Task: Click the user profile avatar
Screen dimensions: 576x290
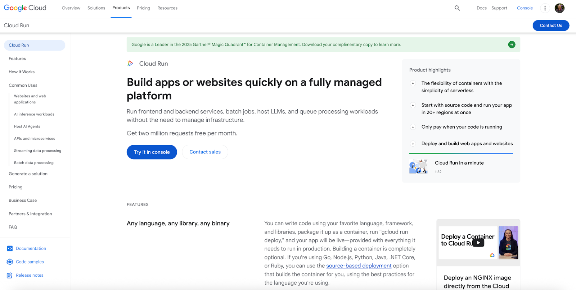Action: click(559, 8)
